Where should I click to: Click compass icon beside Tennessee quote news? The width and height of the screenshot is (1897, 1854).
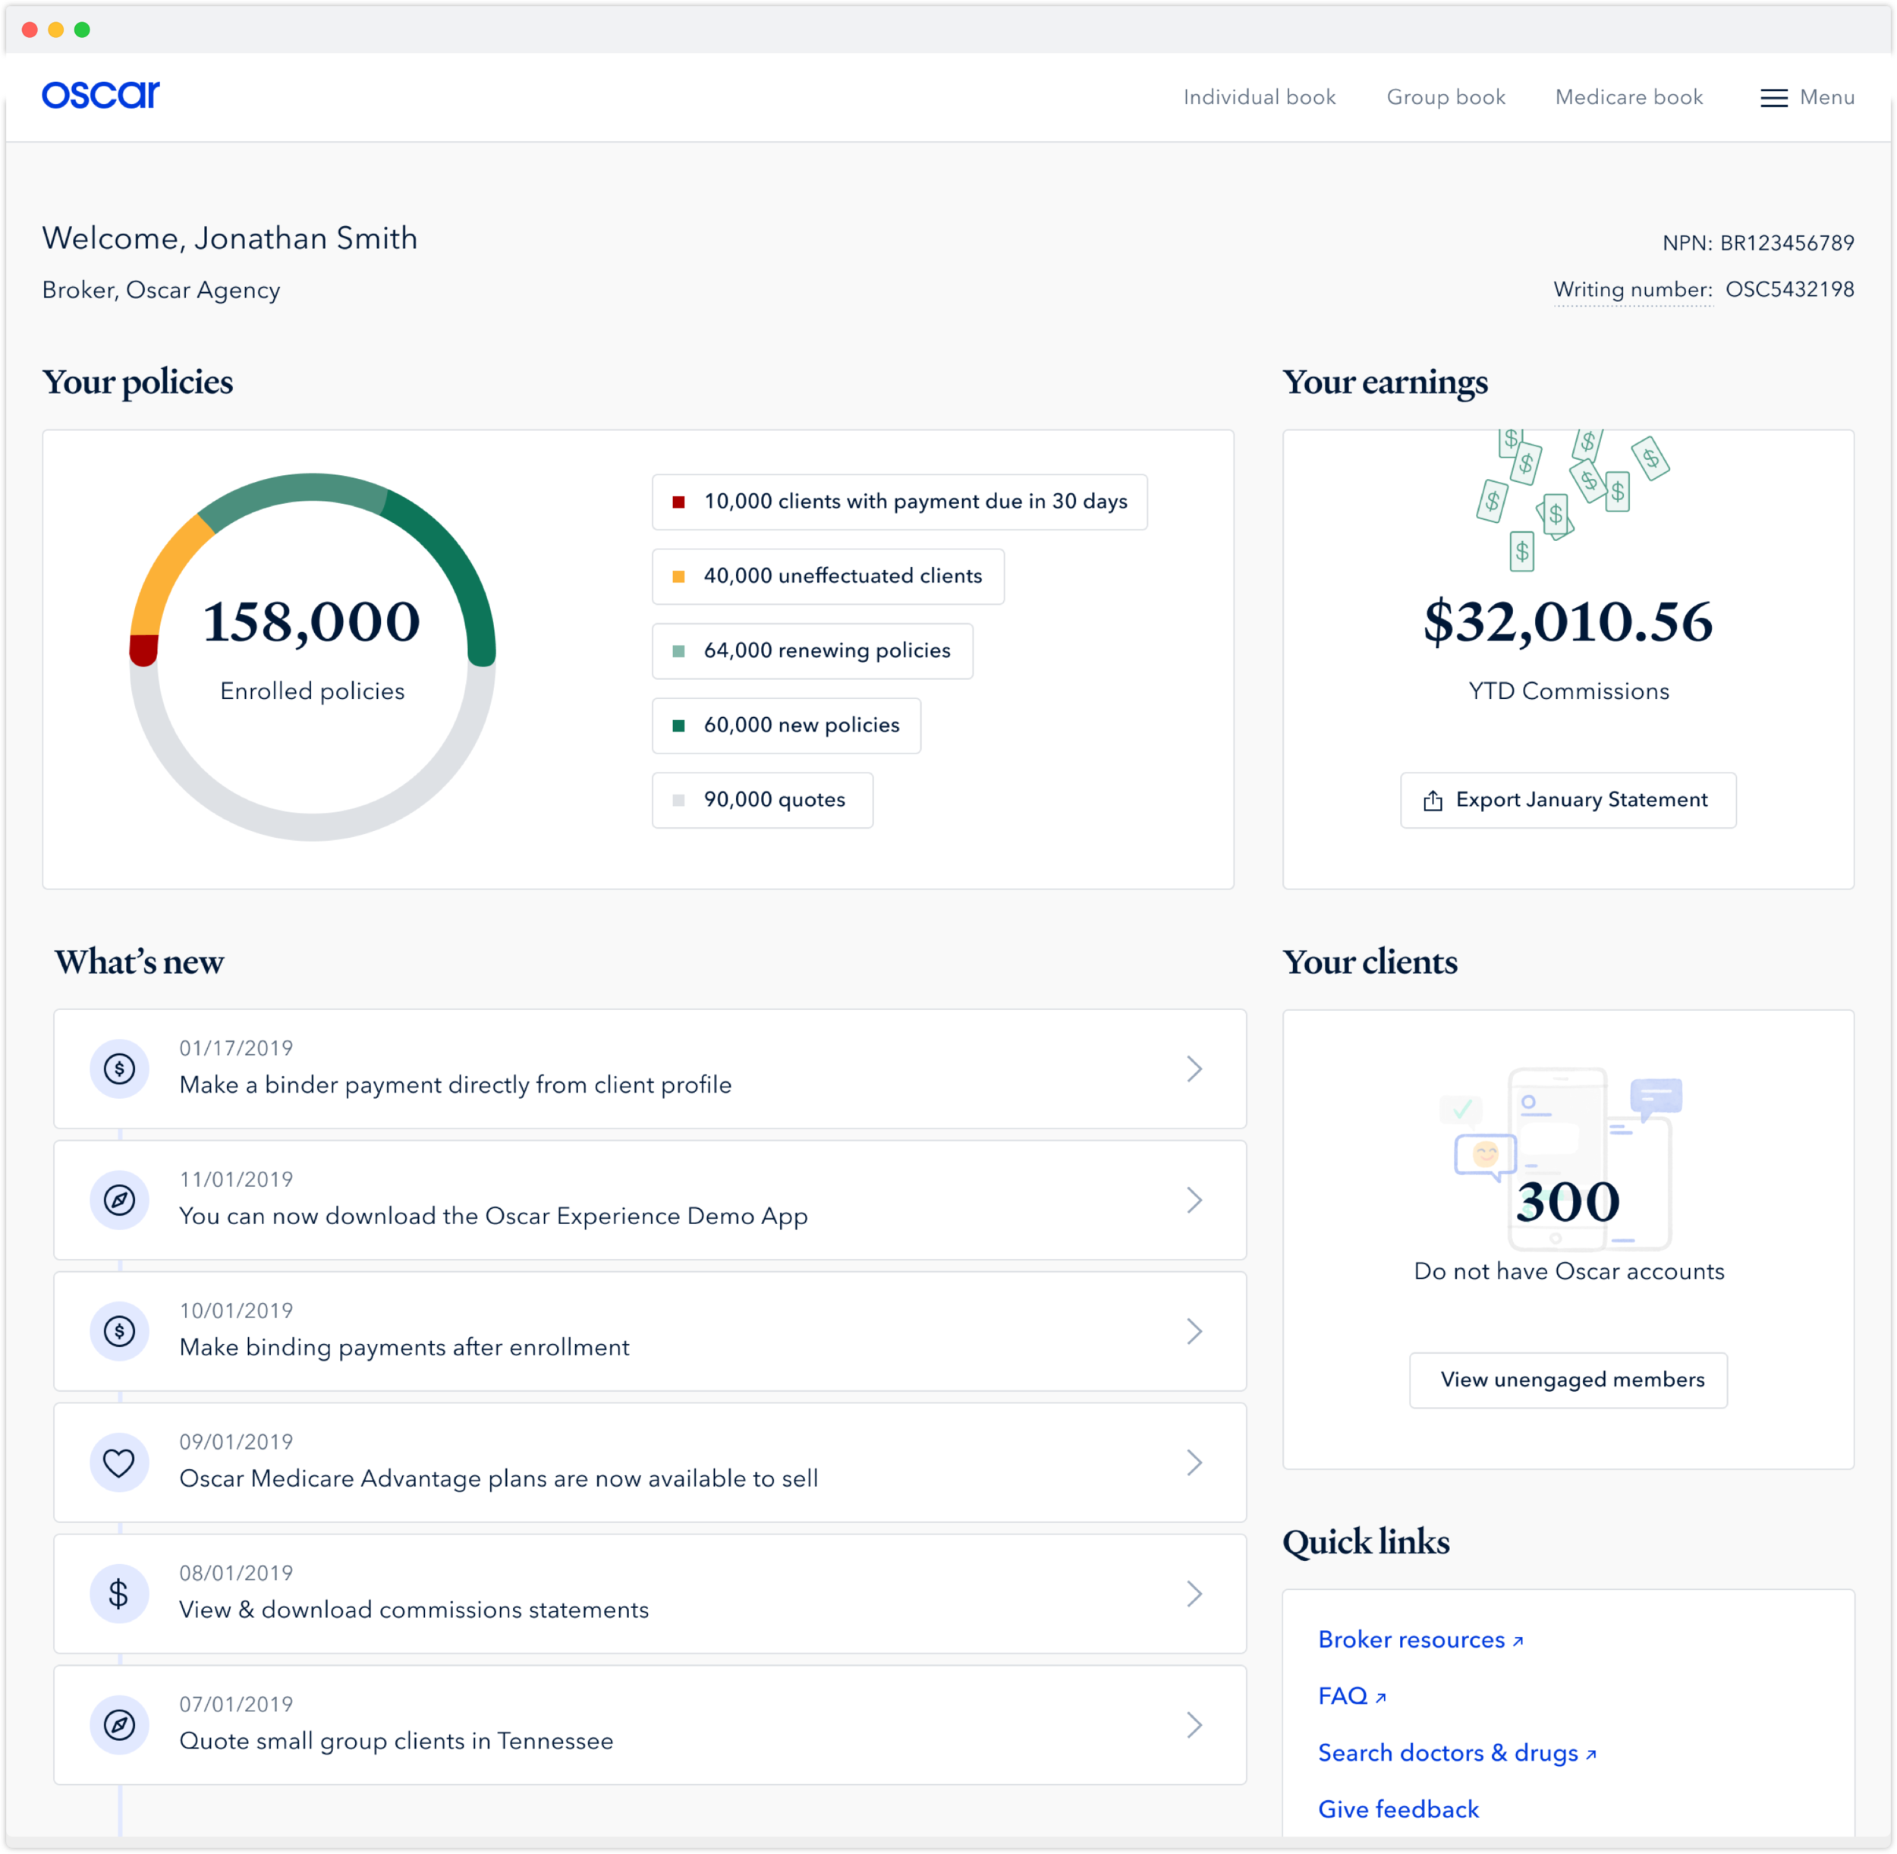point(120,1724)
